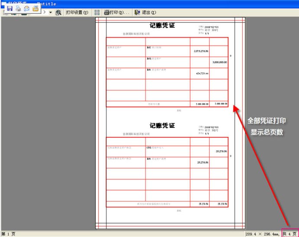
Task: Click the 共 4 页 total pages indicator
Action: 289,234
